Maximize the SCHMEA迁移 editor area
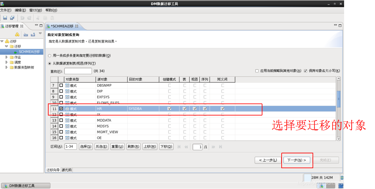The image size is (375, 189). pos(340,25)
